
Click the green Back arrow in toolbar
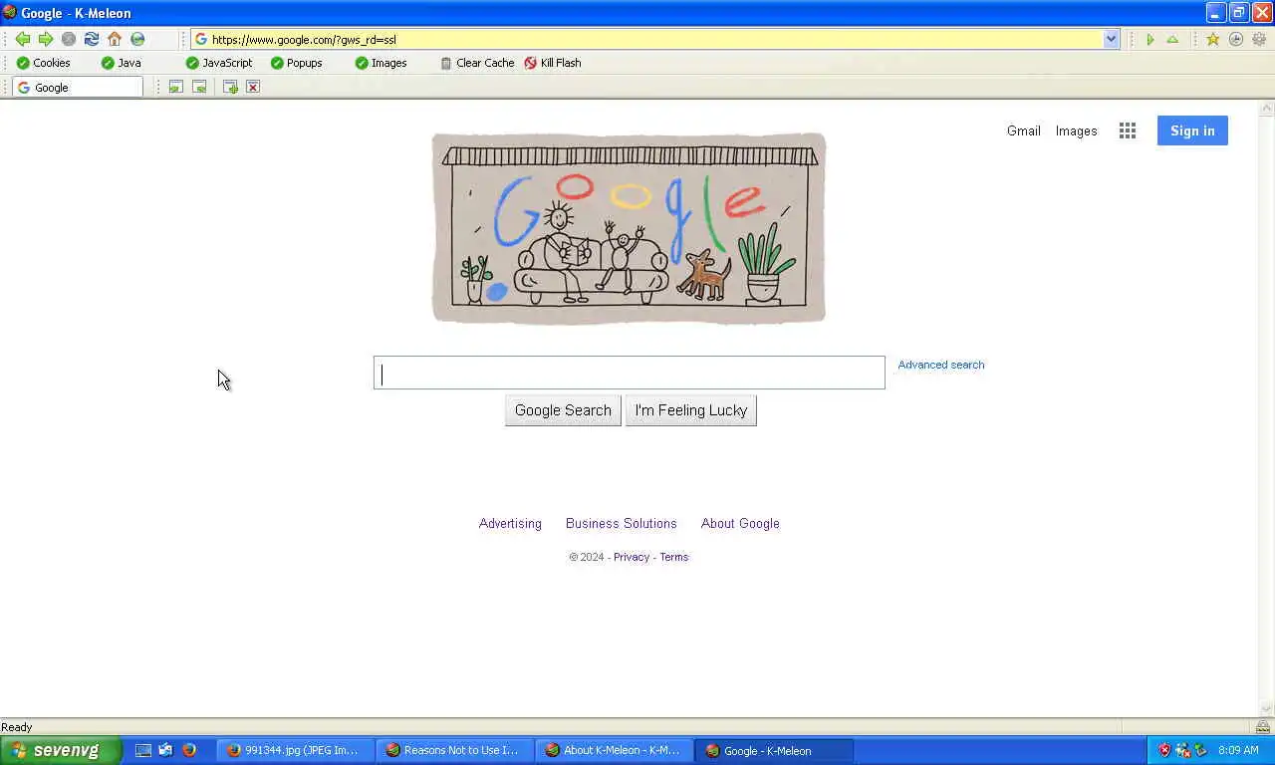(x=22, y=39)
